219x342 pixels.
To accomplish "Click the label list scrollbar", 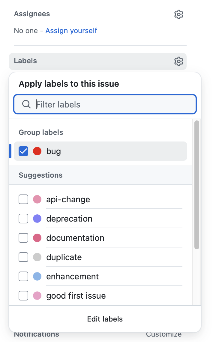I will coord(196,185).
